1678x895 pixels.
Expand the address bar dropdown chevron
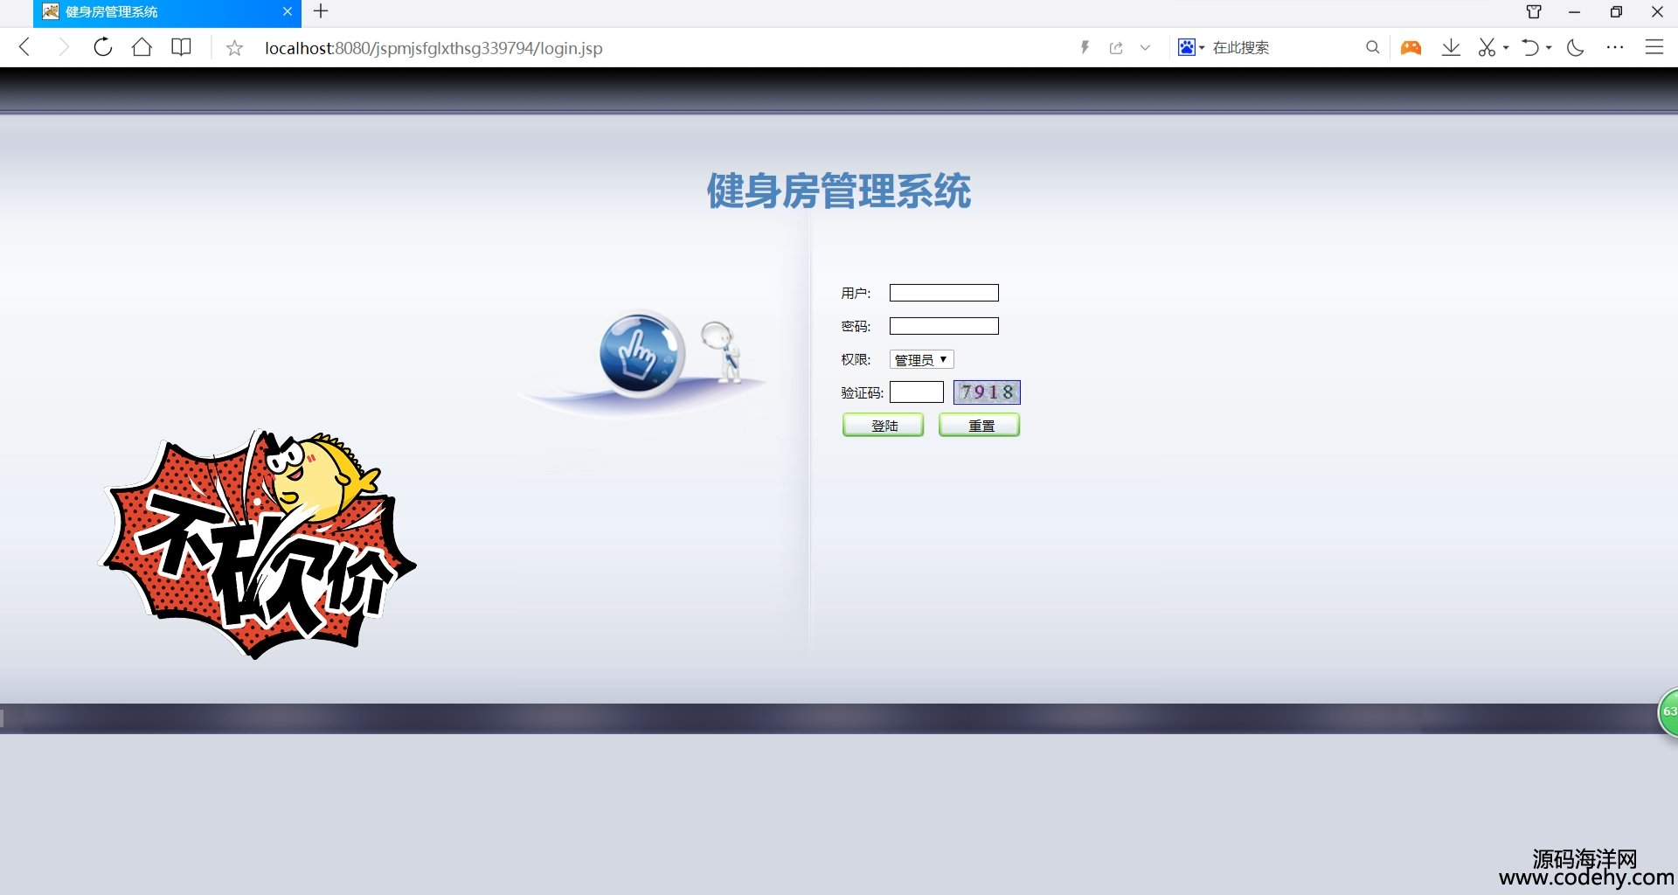[x=1145, y=48]
